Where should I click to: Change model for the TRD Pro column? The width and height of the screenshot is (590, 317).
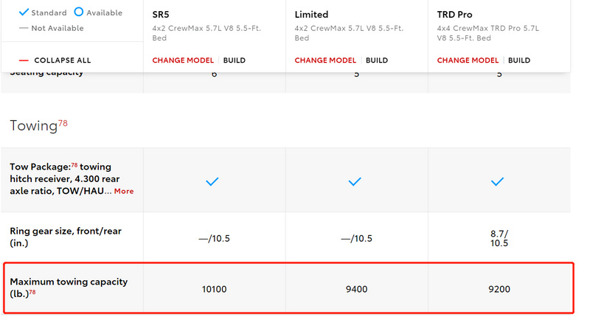[x=468, y=60]
